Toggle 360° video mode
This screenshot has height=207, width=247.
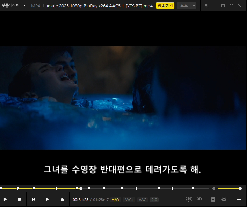pyautogui.click(x=189, y=199)
